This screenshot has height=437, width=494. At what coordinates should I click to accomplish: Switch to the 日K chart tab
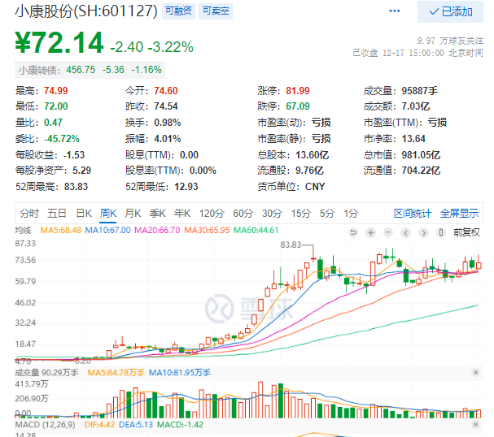point(84,214)
